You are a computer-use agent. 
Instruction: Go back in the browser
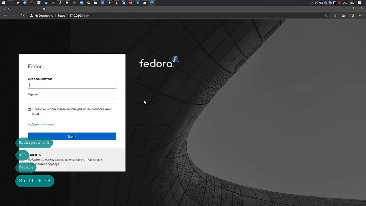5,15
